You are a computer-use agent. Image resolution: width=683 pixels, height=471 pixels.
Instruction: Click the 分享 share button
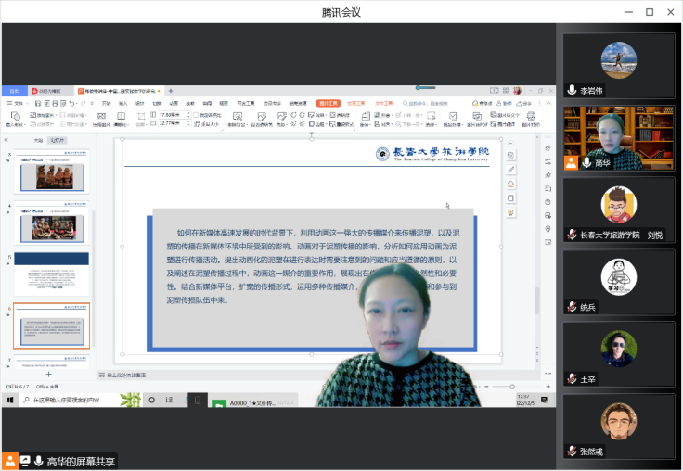tap(524, 103)
